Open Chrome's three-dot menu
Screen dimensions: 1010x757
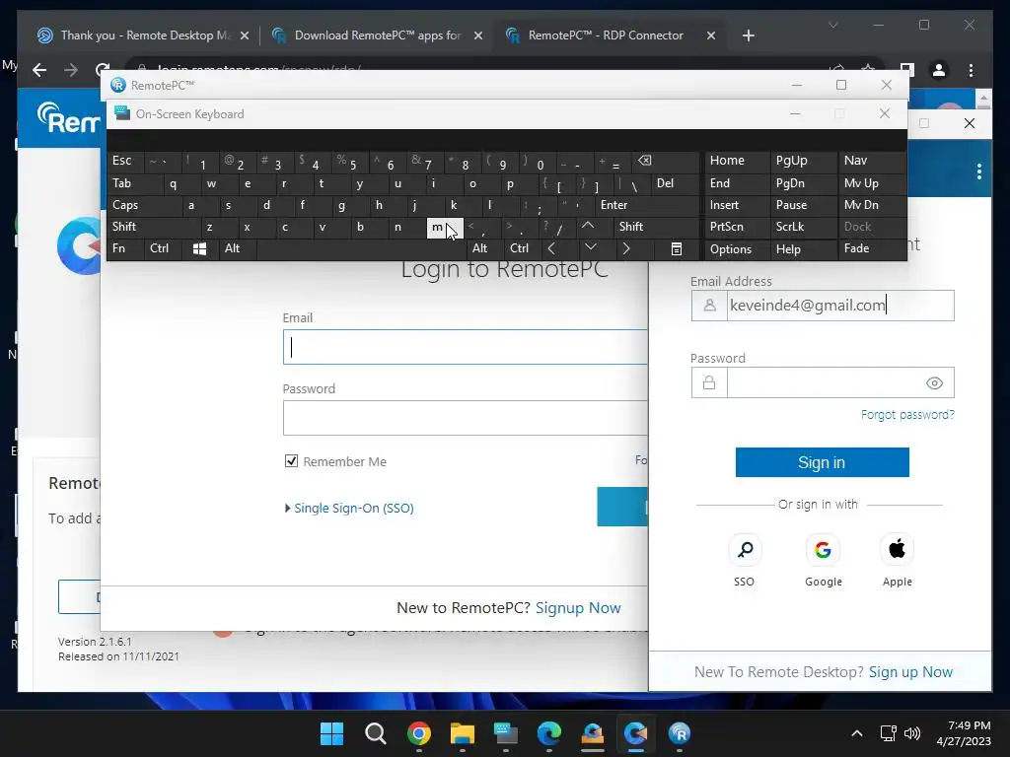coord(971,70)
